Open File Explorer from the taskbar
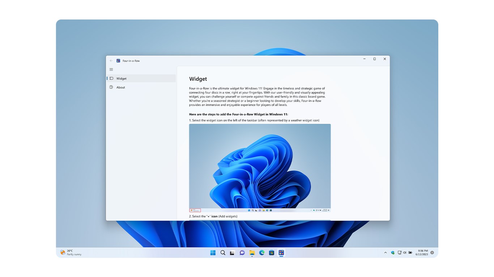The height and width of the screenshot is (277, 494). 252,253
